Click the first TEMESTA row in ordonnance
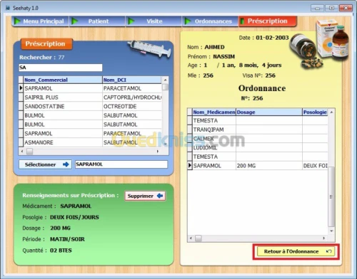 (258, 121)
